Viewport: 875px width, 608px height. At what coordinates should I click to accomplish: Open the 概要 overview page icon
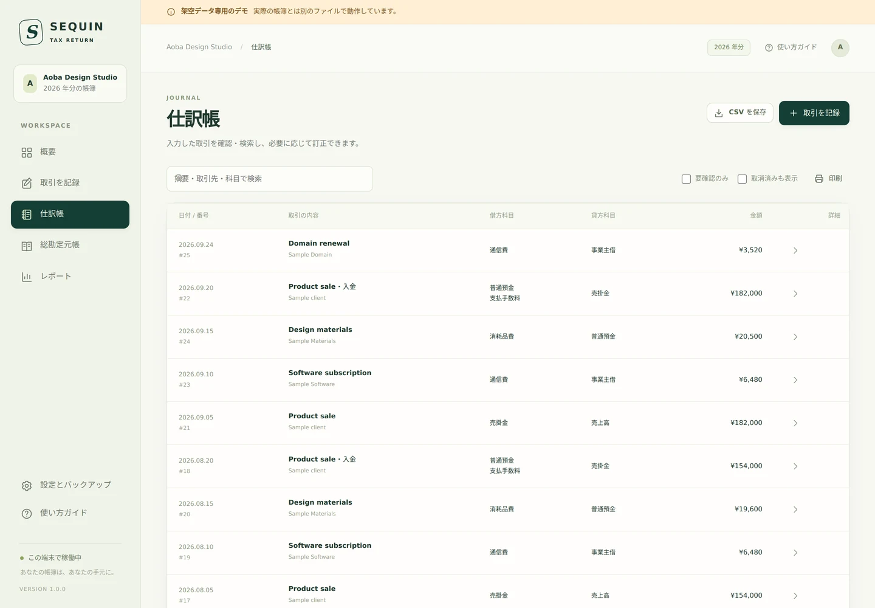point(27,153)
